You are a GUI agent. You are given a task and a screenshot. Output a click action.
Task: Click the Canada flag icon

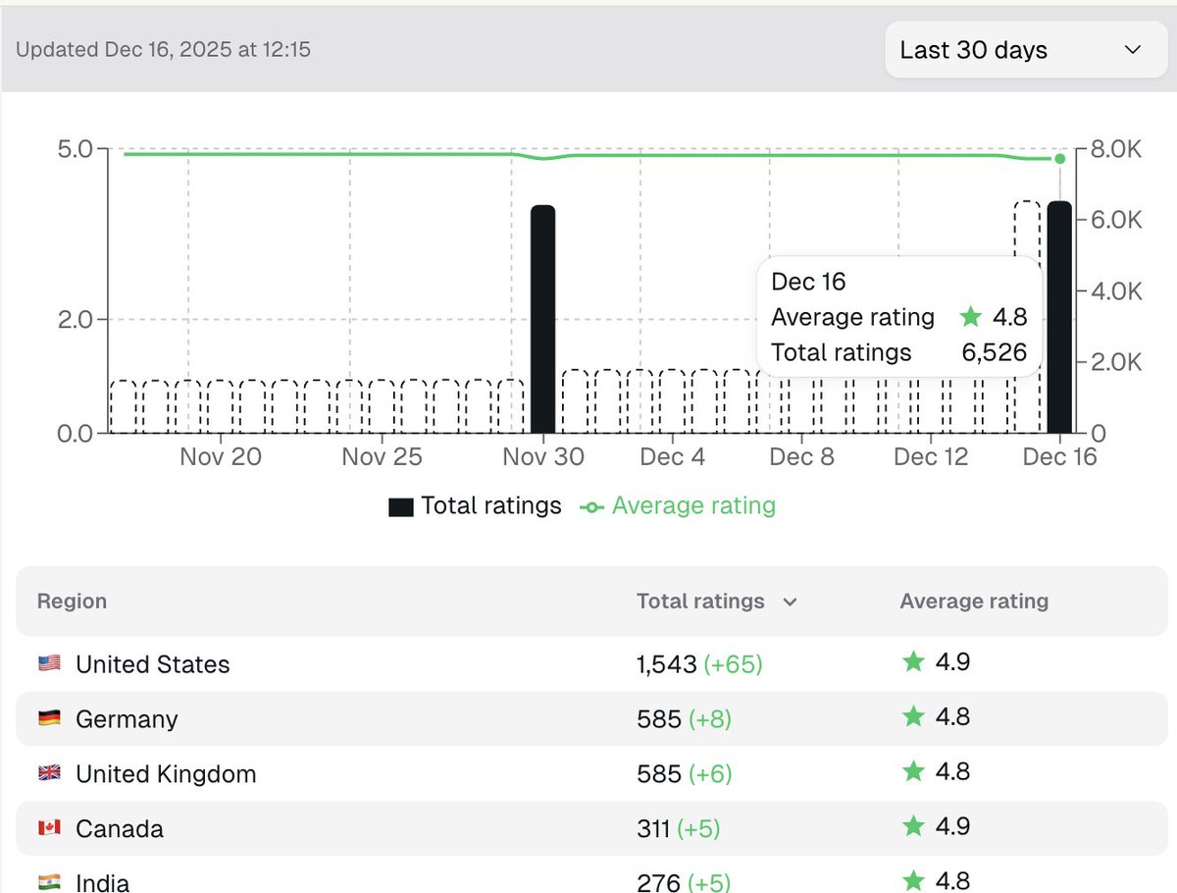(x=49, y=828)
